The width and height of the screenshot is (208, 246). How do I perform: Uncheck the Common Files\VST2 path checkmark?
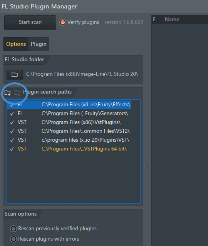point(12,131)
